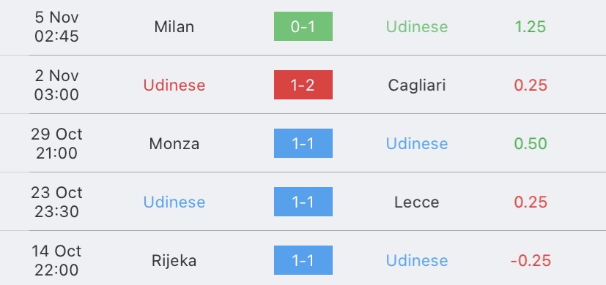This screenshot has width=606, height=285.
Task: Open the Milan vs Udinese 0-1 score
Action: coord(303,26)
